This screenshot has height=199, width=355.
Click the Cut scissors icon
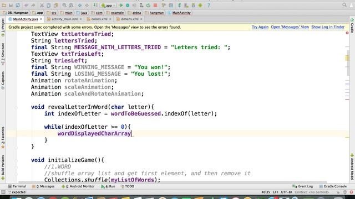click(42, 6)
